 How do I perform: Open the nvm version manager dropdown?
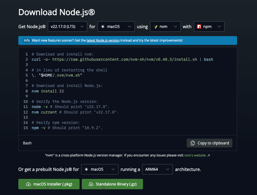[165, 27]
